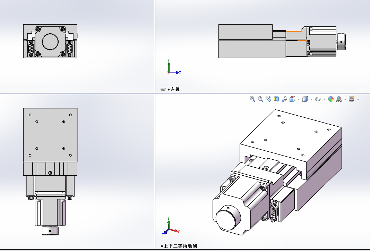Image resolution: width=370 pixels, height=251 pixels.
Task: Select the motor knob in the isometric view
Action: [228, 217]
